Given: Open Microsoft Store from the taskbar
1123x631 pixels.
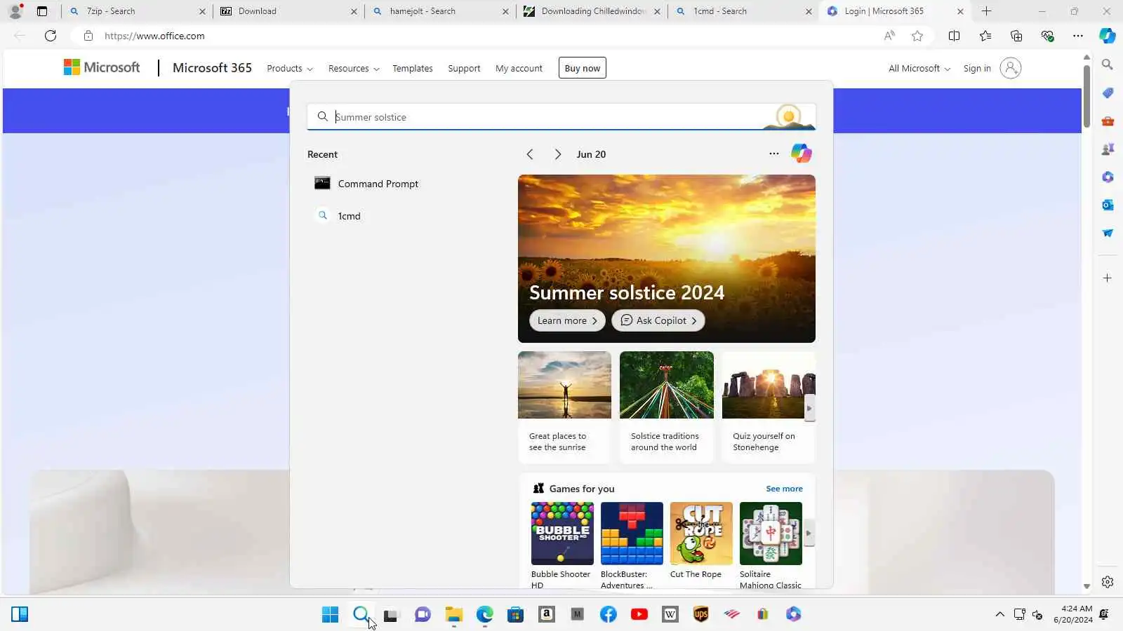Looking at the screenshot, I should (516, 615).
